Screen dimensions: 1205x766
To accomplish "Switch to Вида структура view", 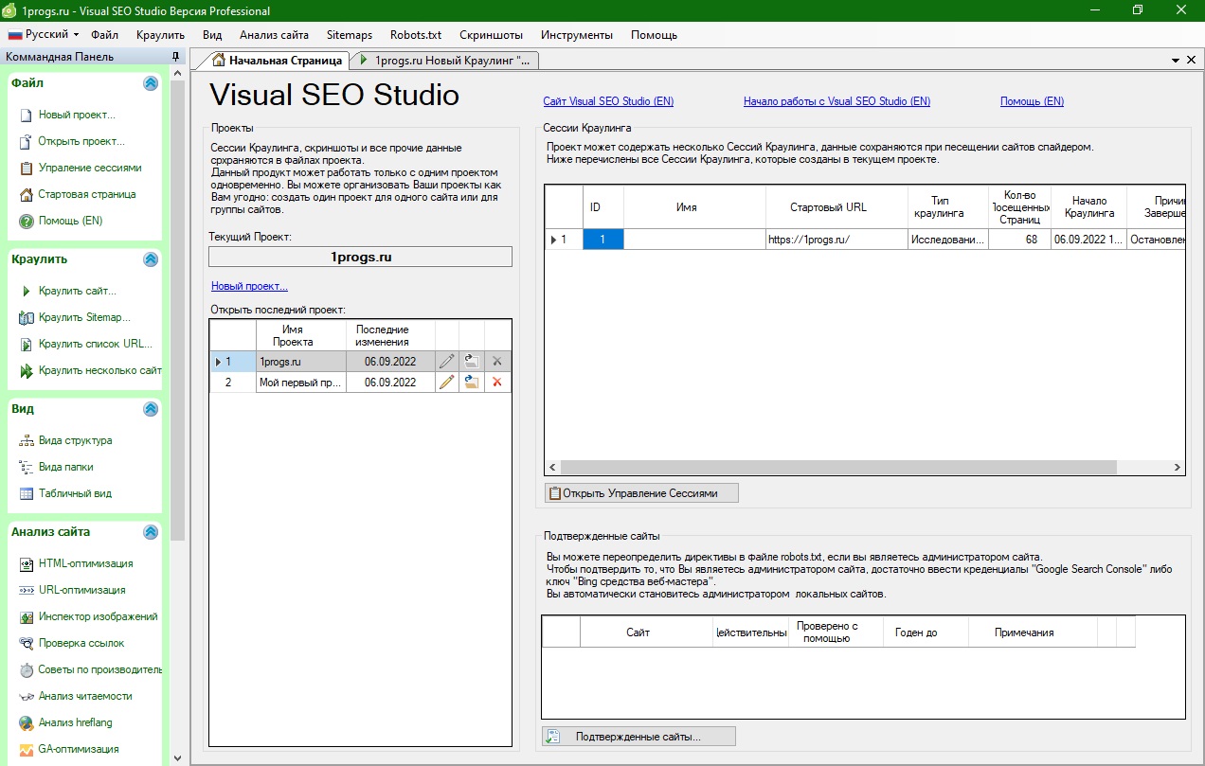I will [75, 440].
